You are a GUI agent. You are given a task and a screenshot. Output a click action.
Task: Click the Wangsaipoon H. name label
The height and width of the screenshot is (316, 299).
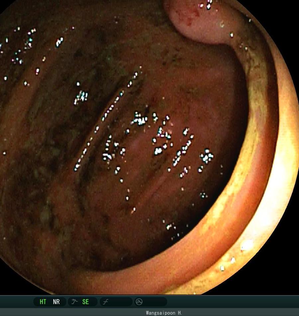164,313
